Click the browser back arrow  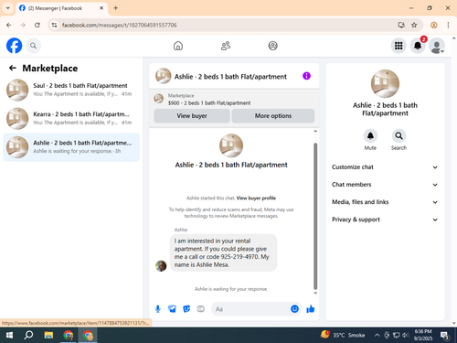click(9, 25)
